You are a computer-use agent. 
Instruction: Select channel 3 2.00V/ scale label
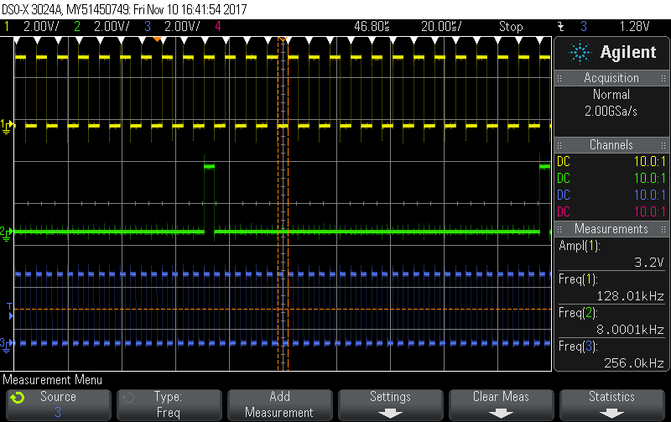point(182,27)
